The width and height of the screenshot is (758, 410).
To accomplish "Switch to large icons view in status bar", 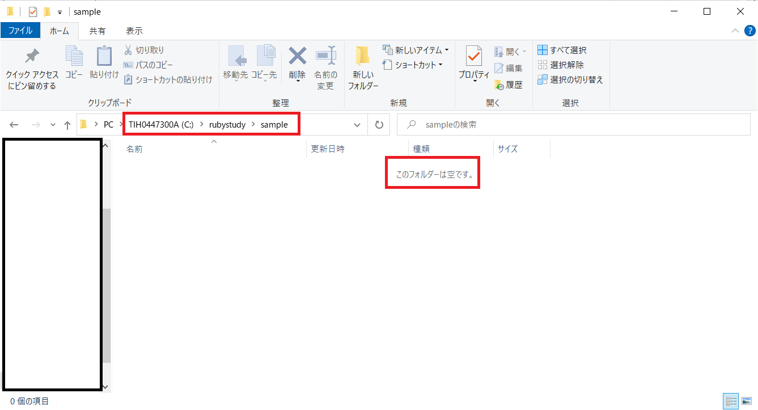I will [x=747, y=401].
